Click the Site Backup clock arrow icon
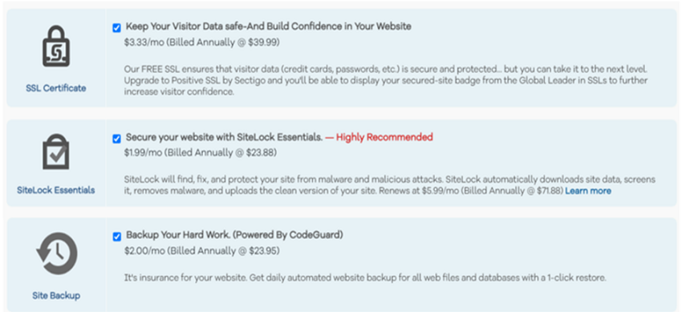 tap(56, 254)
